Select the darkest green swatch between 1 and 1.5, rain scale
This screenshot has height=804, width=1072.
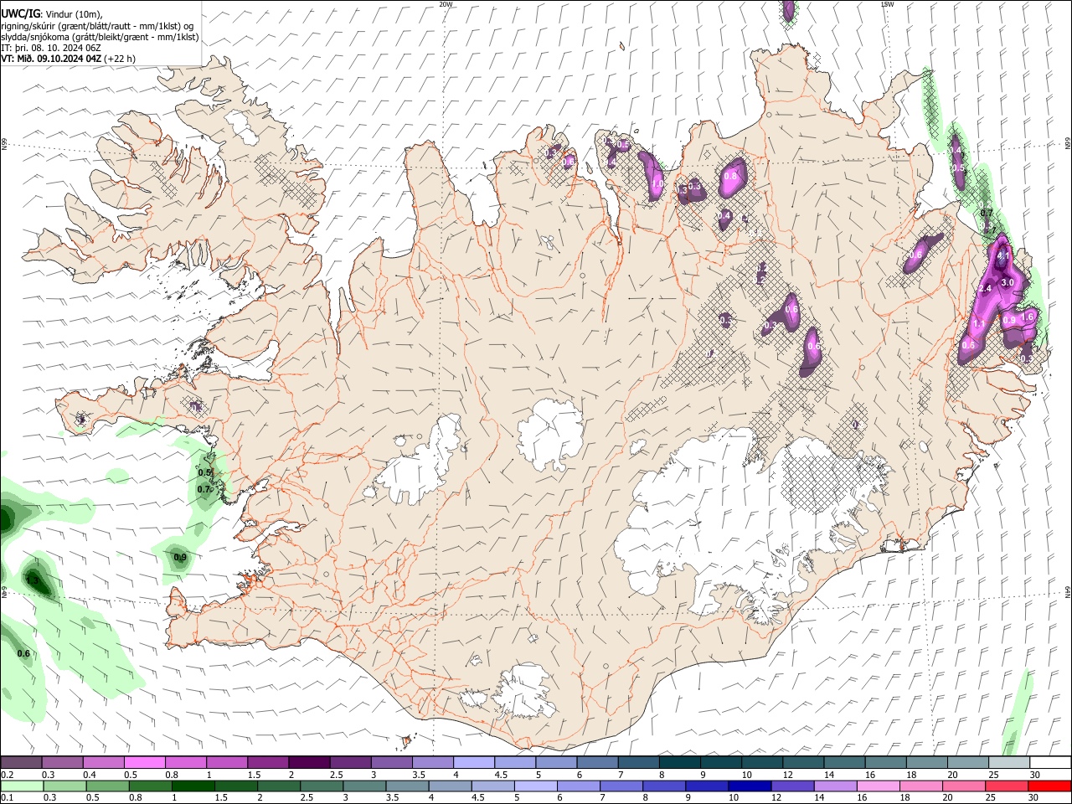point(193,786)
